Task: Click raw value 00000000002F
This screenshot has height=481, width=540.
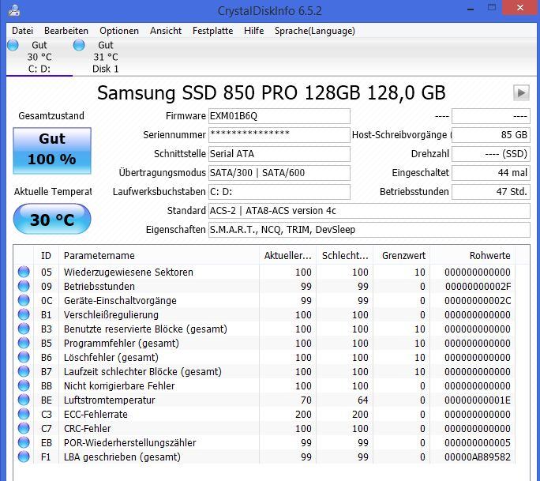Action: coord(478,287)
